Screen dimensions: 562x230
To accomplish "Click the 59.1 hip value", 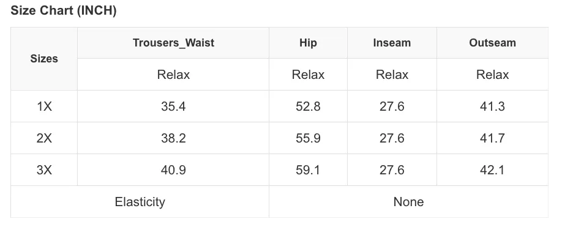I will (308, 170).
